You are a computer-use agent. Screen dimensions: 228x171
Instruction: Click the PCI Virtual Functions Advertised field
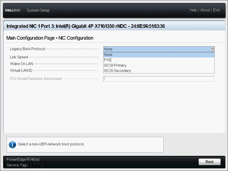tap(159, 79)
